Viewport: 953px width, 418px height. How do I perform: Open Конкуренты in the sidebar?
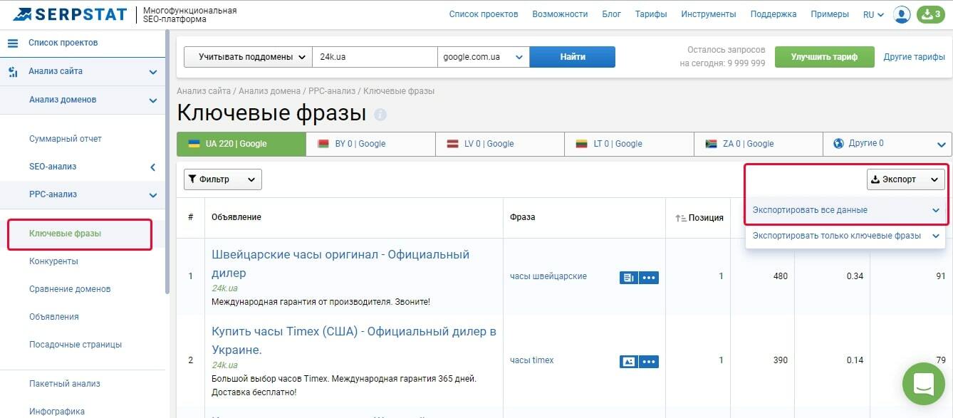(x=53, y=261)
